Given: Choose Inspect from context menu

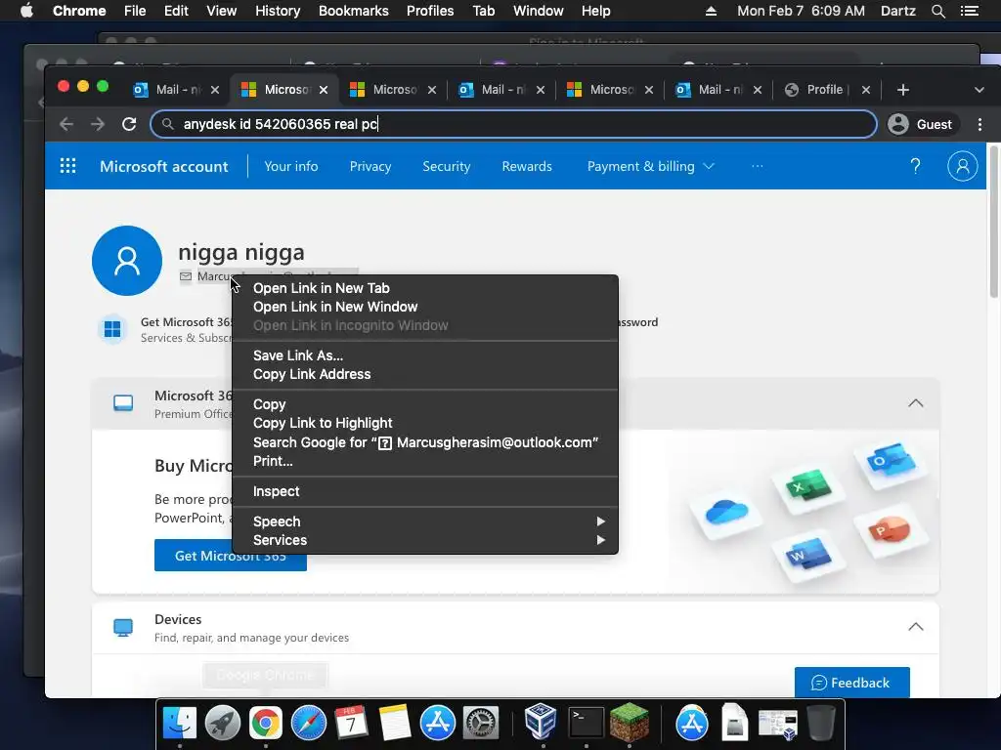Looking at the screenshot, I should [425, 491].
